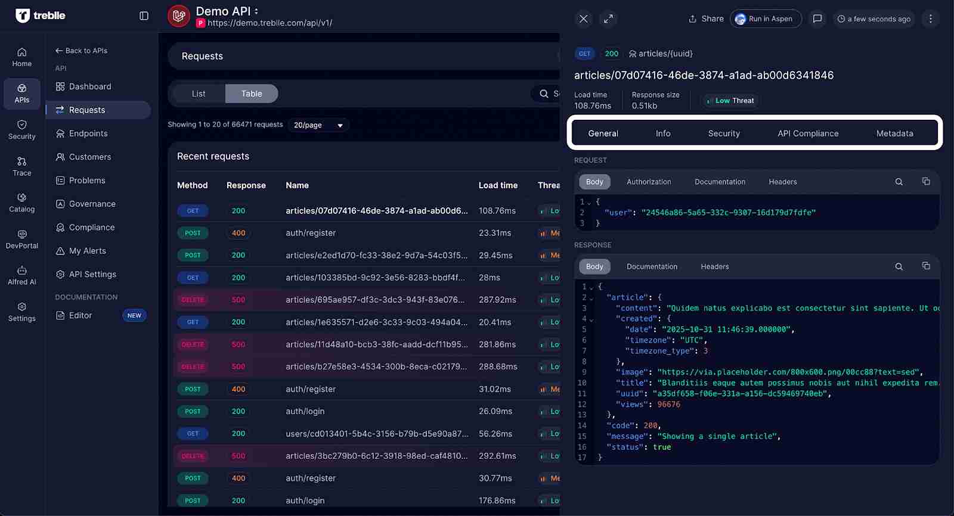The height and width of the screenshot is (516, 954).
Task: Copy the response body with the copy icon
Action: pyautogui.click(x=925, y=266)
